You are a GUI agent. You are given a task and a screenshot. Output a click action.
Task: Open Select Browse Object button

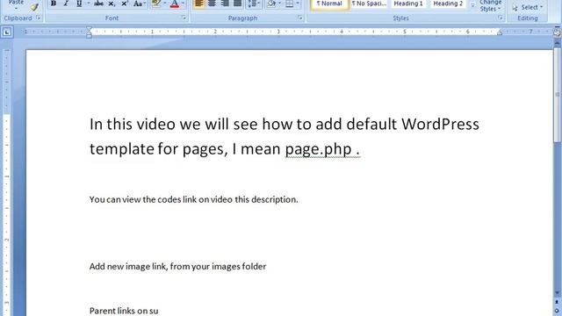pyautogui.click(x=557, y=311)
